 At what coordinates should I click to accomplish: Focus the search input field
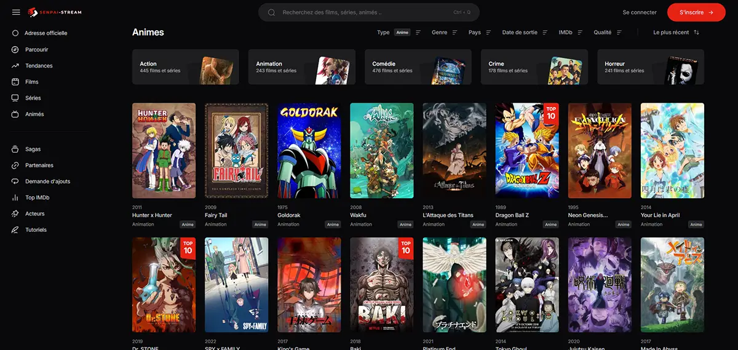(369, 12)
